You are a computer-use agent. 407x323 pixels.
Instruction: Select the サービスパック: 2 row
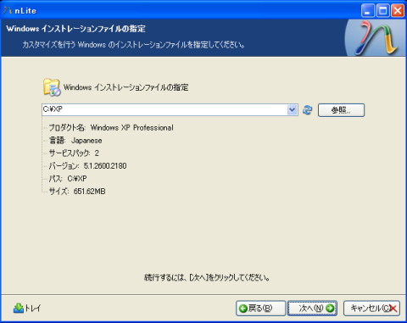click(x=74, y=153)
